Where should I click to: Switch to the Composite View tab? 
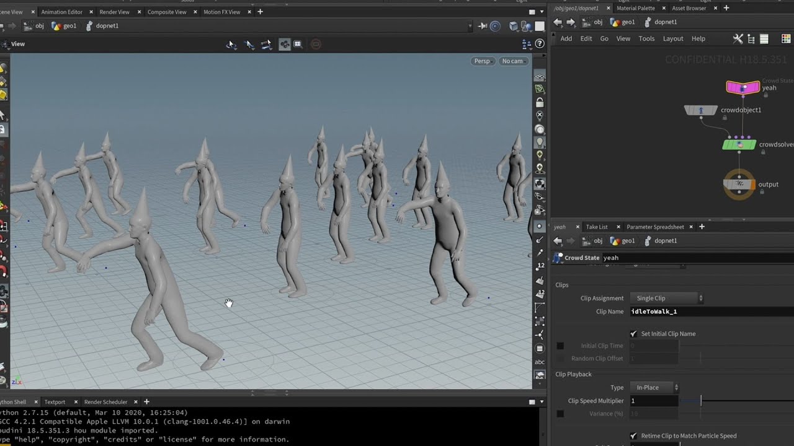167,12
